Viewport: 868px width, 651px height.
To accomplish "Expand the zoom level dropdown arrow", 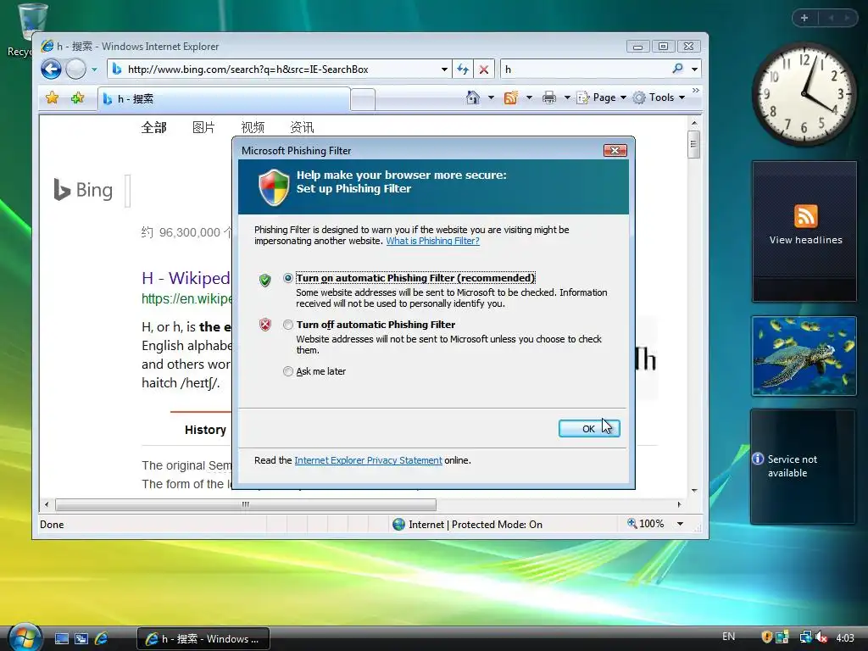I will pyautogui.click(x=681, y=524).
